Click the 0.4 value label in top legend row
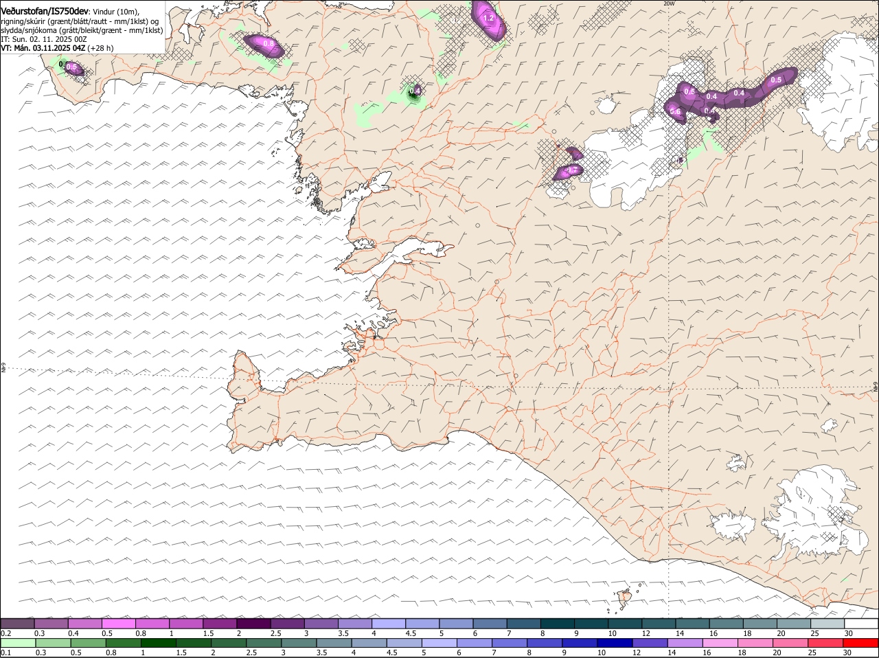 coord(74,633)
